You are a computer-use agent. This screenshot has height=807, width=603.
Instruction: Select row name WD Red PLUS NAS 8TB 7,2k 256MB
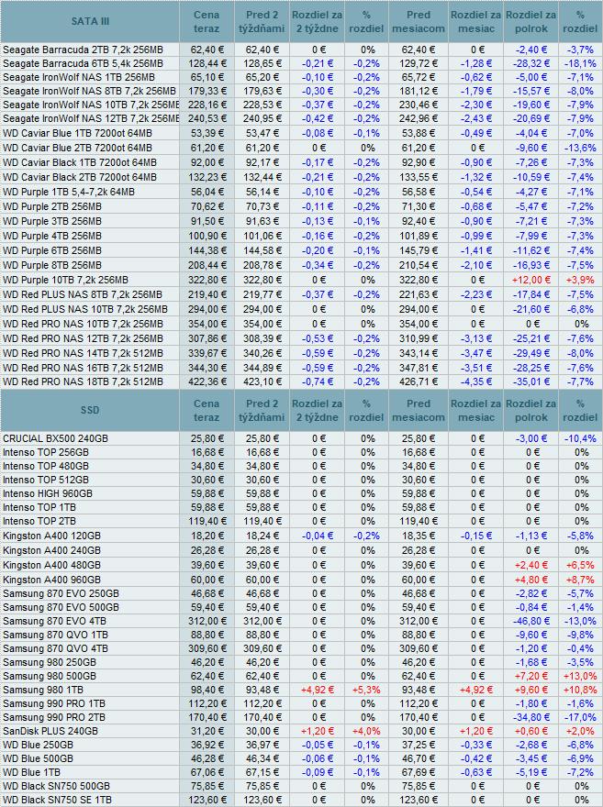click(83, 295)
